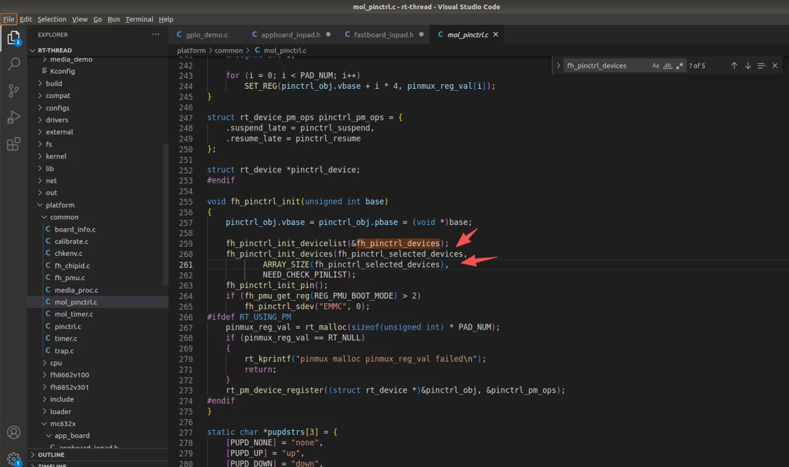The height and width of the screenshot is (467, 789).
Task: Open fh_pmu.c in explorer
Action: (x=70, y=278)
